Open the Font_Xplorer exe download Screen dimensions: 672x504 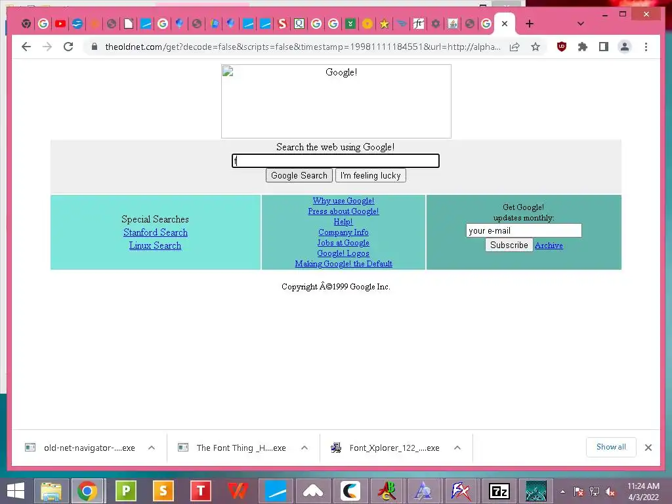click(386, 448)
